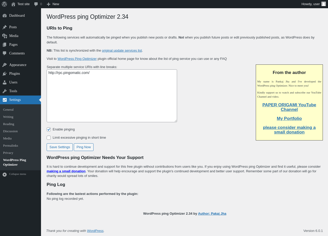Image resolution: width=328 pixels, height=236 pixels.
Task: Click the From the author heading
Action: coord(289,73)
